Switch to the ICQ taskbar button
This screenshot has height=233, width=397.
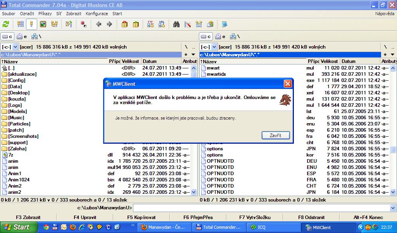(x=274, y=227)
